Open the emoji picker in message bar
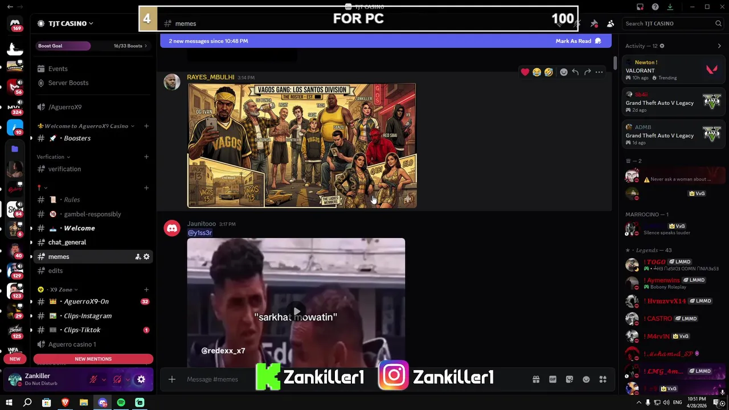 coord(586,379)
